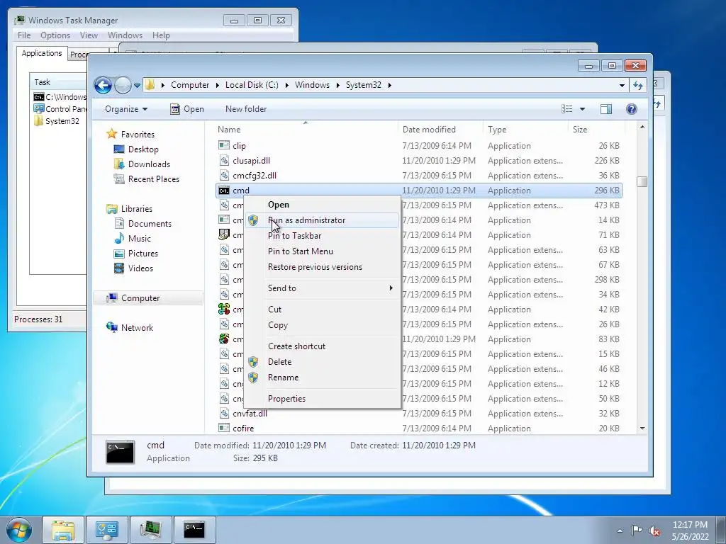
Task: Open the Organize dropdown menu
Action: [x=126, y=109]
